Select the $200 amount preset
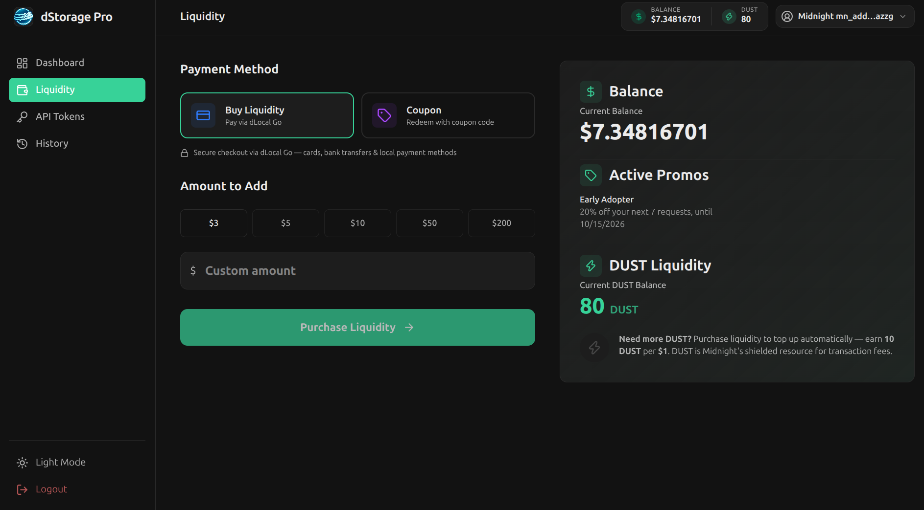 point(501,223)
